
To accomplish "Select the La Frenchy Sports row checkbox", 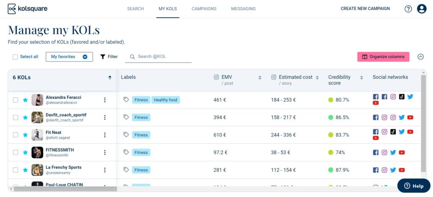I will pos(16,170).
